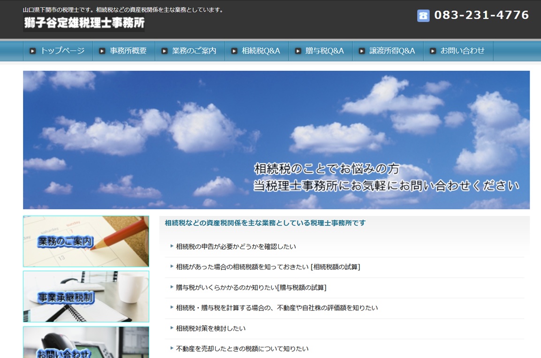Open link 不動産を売却したときの税額について知りたい
The width and height of the screenshot is (541, 358).
(x=242, y=349)
